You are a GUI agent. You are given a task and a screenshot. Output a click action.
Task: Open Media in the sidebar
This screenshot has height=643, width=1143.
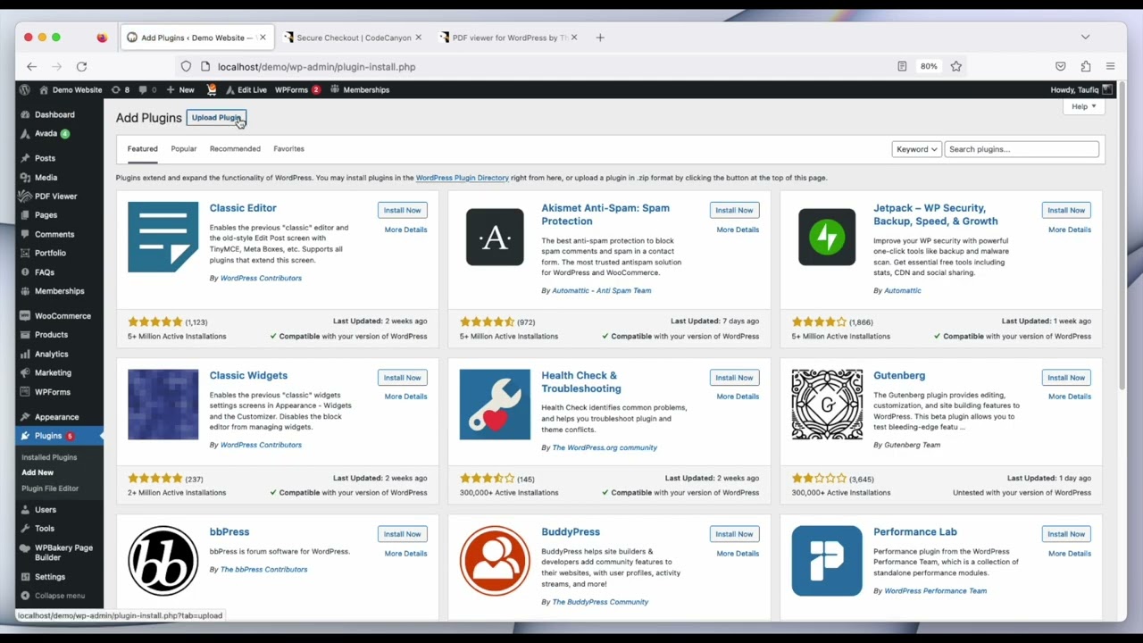click(x=46, y=178)
